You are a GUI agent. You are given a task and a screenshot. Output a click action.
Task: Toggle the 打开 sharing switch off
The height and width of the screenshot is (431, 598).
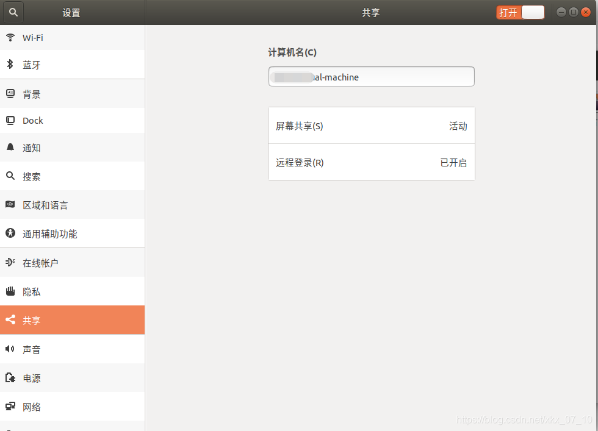(x=520, y=12)
